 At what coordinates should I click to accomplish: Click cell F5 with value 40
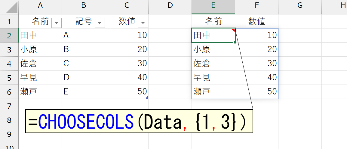[x=257, y=78]
